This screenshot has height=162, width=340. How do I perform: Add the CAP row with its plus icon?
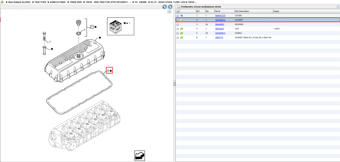[x=177, y=29]
